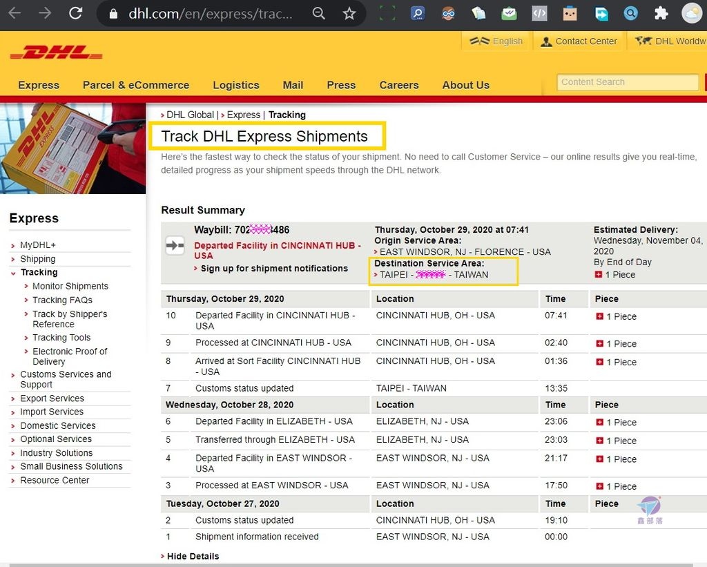Click the browser address bar URL
This screenshot has width=707, height=567.
(x=210, y=14)
